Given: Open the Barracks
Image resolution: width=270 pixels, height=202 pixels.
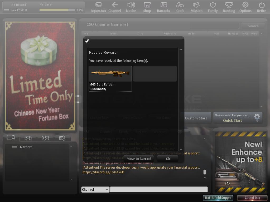Looking at the screenshot, I should tap(163, 7).
